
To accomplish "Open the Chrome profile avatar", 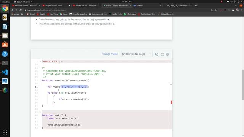I will pos(237,10).
